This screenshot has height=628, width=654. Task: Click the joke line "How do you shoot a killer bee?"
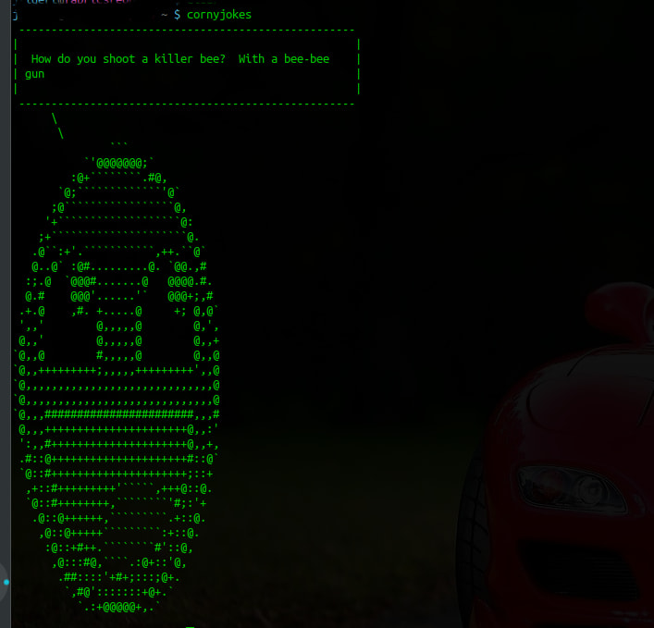point(128,59)
